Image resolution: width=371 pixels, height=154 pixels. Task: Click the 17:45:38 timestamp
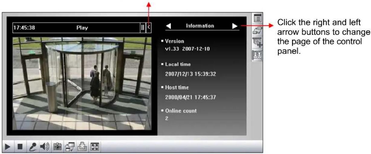24,28
